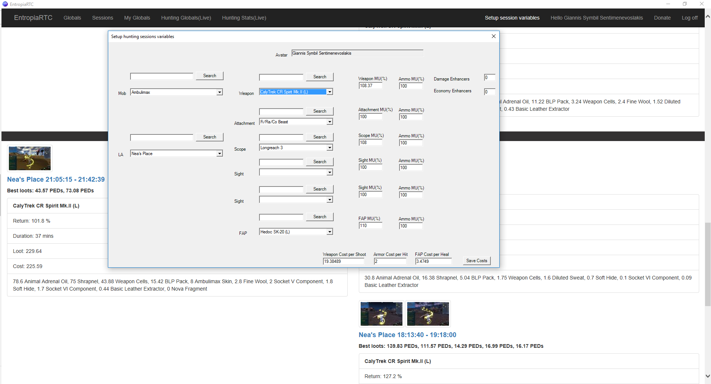Open Hunting Stats(Live) page
711x384 pixels.
coord(244,18)
